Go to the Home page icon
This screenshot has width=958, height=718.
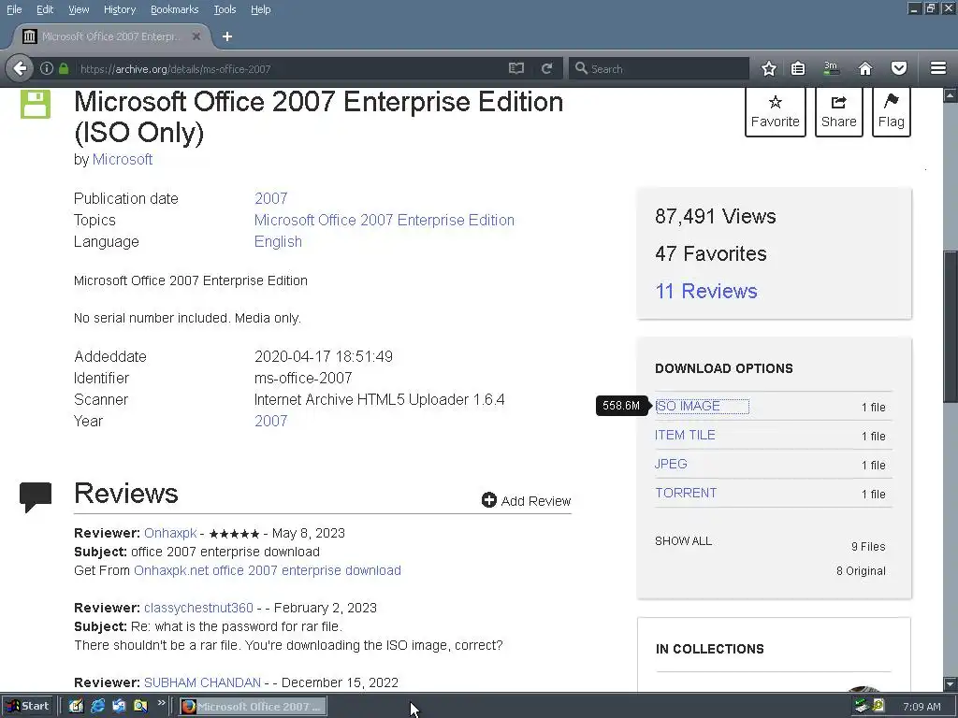click(865, 68)
